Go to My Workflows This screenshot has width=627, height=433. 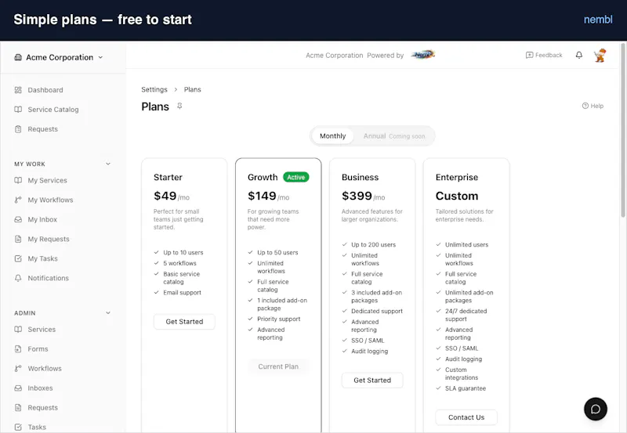pos(50,200)
